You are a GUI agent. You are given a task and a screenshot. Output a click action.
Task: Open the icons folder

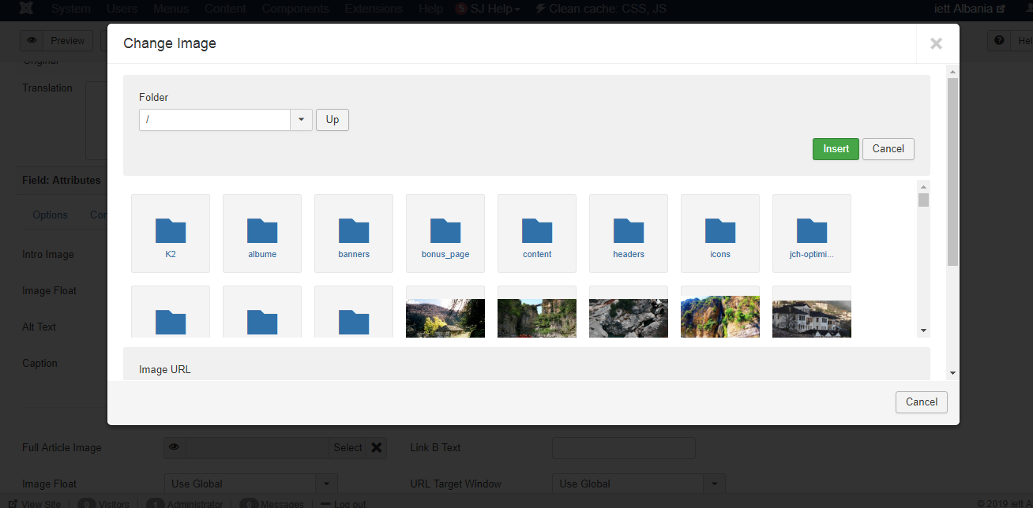coord(720,233)
